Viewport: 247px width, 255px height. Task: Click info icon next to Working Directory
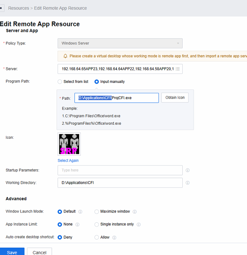coord(188,183)
